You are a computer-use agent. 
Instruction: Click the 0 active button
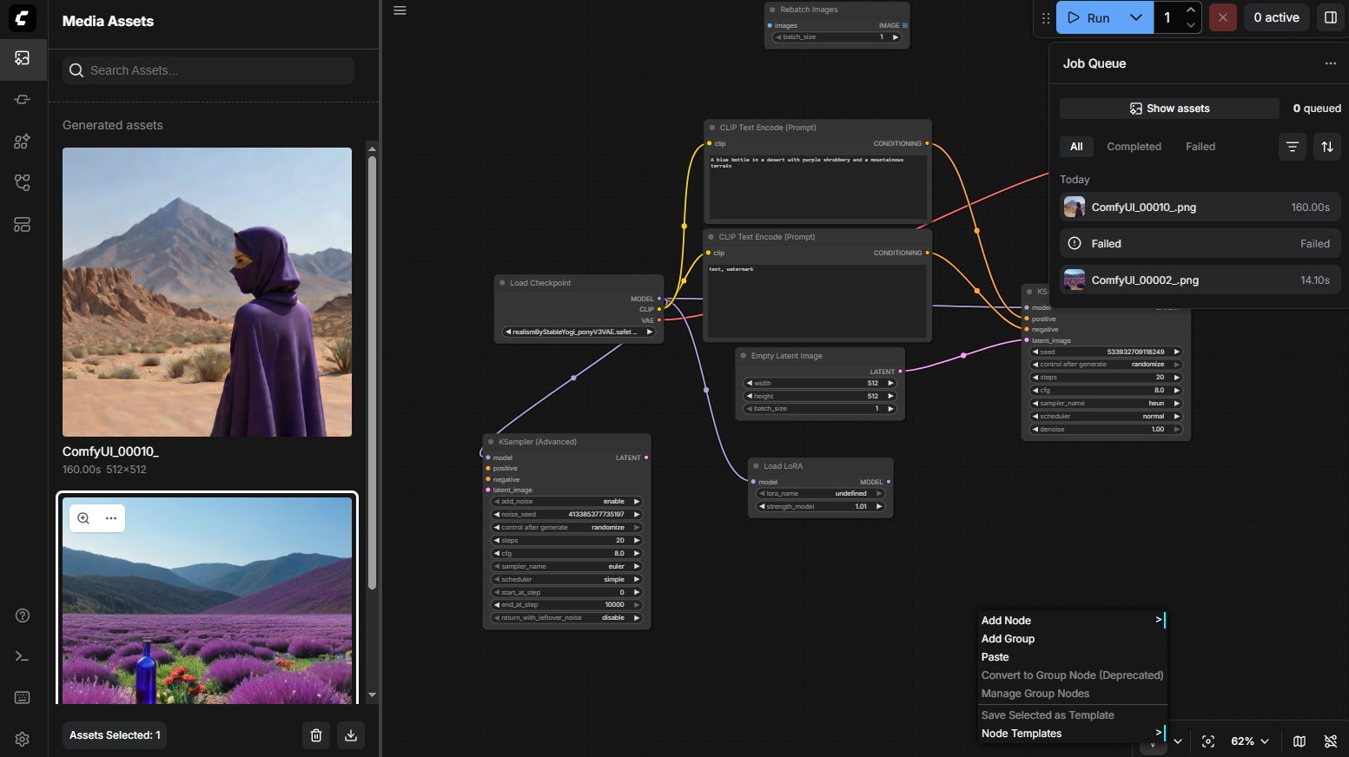[x=1276, y=17]
